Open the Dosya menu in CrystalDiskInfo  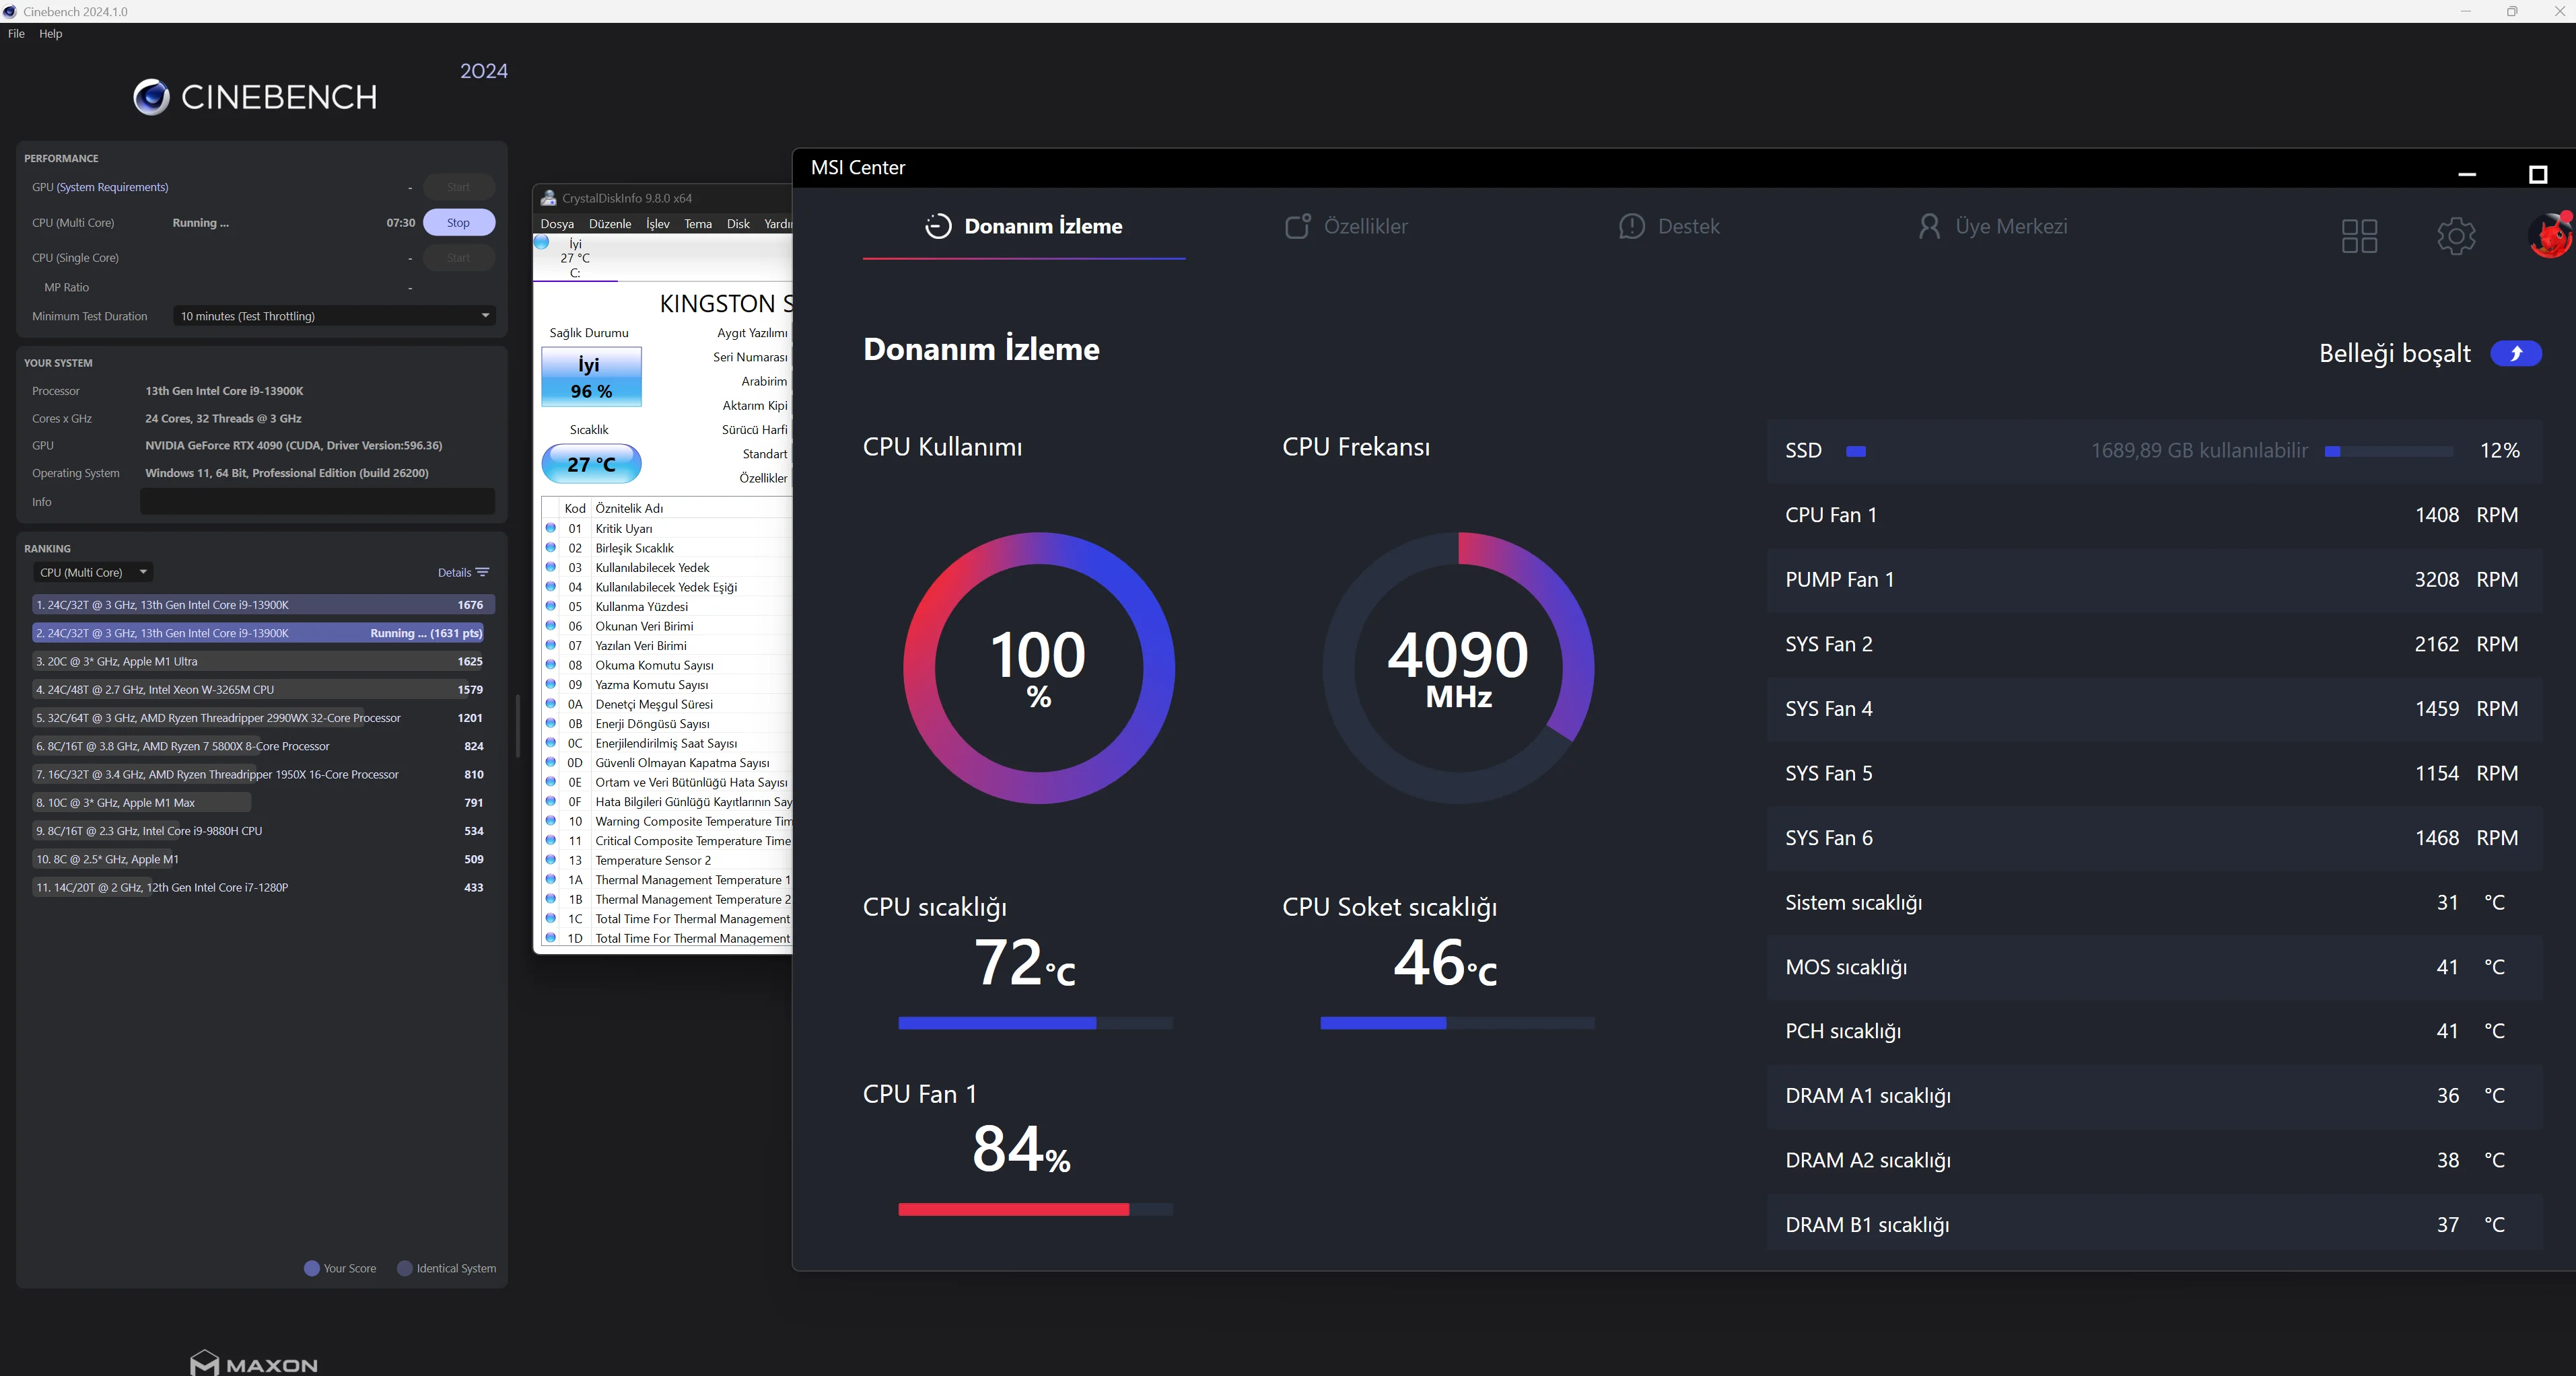(557, 224)
